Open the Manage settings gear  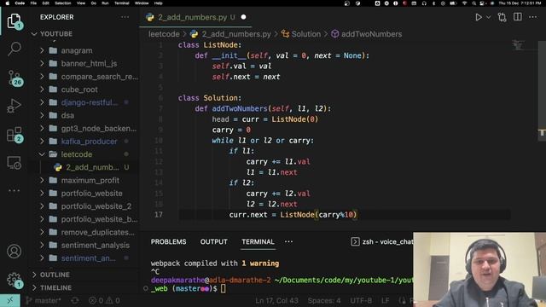coord(15,279)
